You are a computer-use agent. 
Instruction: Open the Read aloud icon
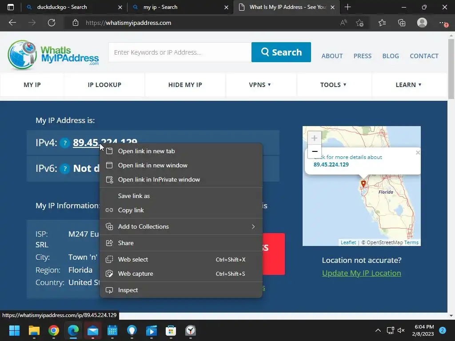(x=343, y=23)
